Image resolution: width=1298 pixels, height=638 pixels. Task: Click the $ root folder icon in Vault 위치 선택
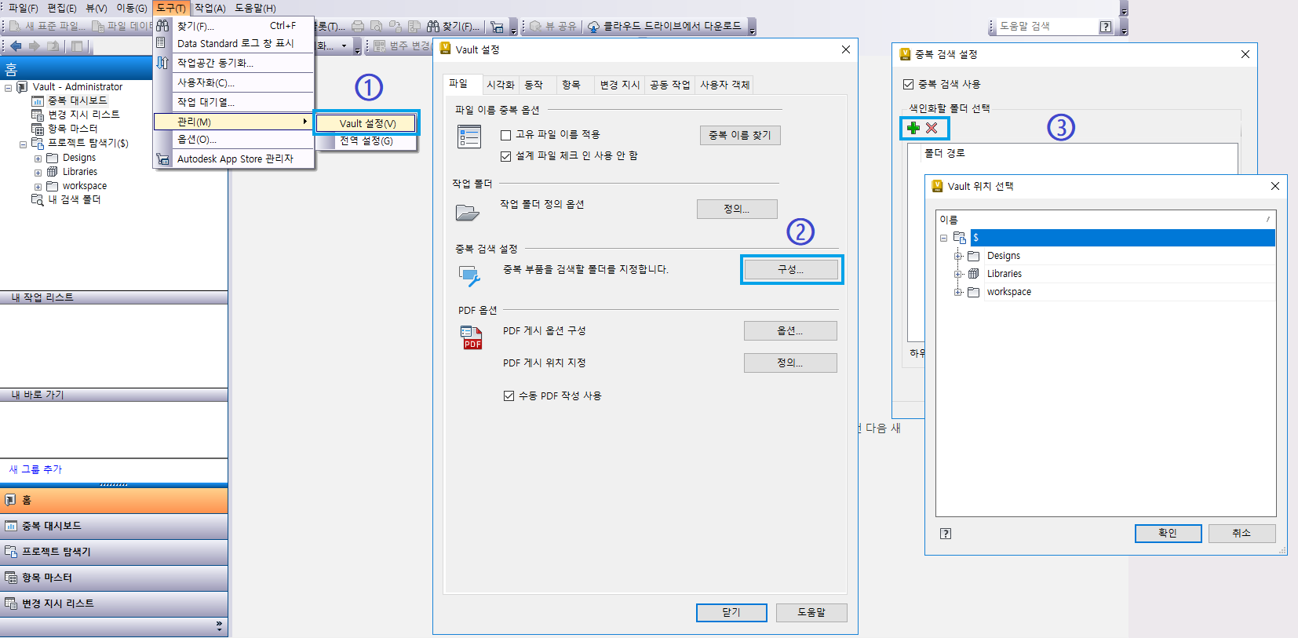coord(960,238)
